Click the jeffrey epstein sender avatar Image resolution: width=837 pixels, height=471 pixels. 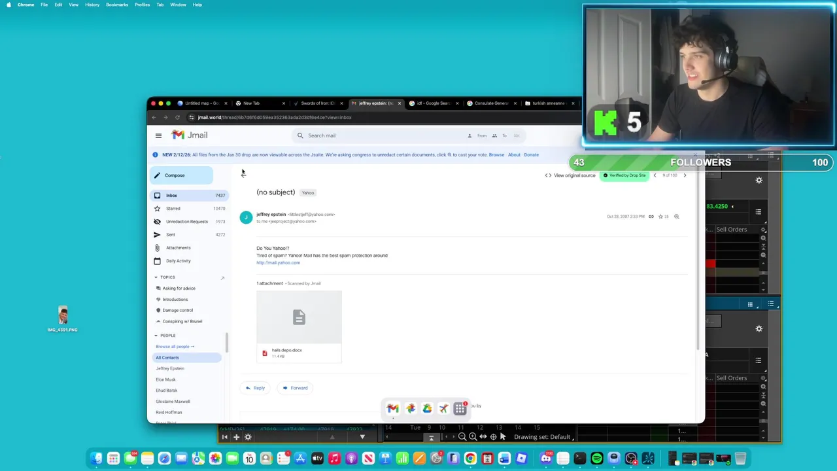pyautogui.click(x=246, y=218)
